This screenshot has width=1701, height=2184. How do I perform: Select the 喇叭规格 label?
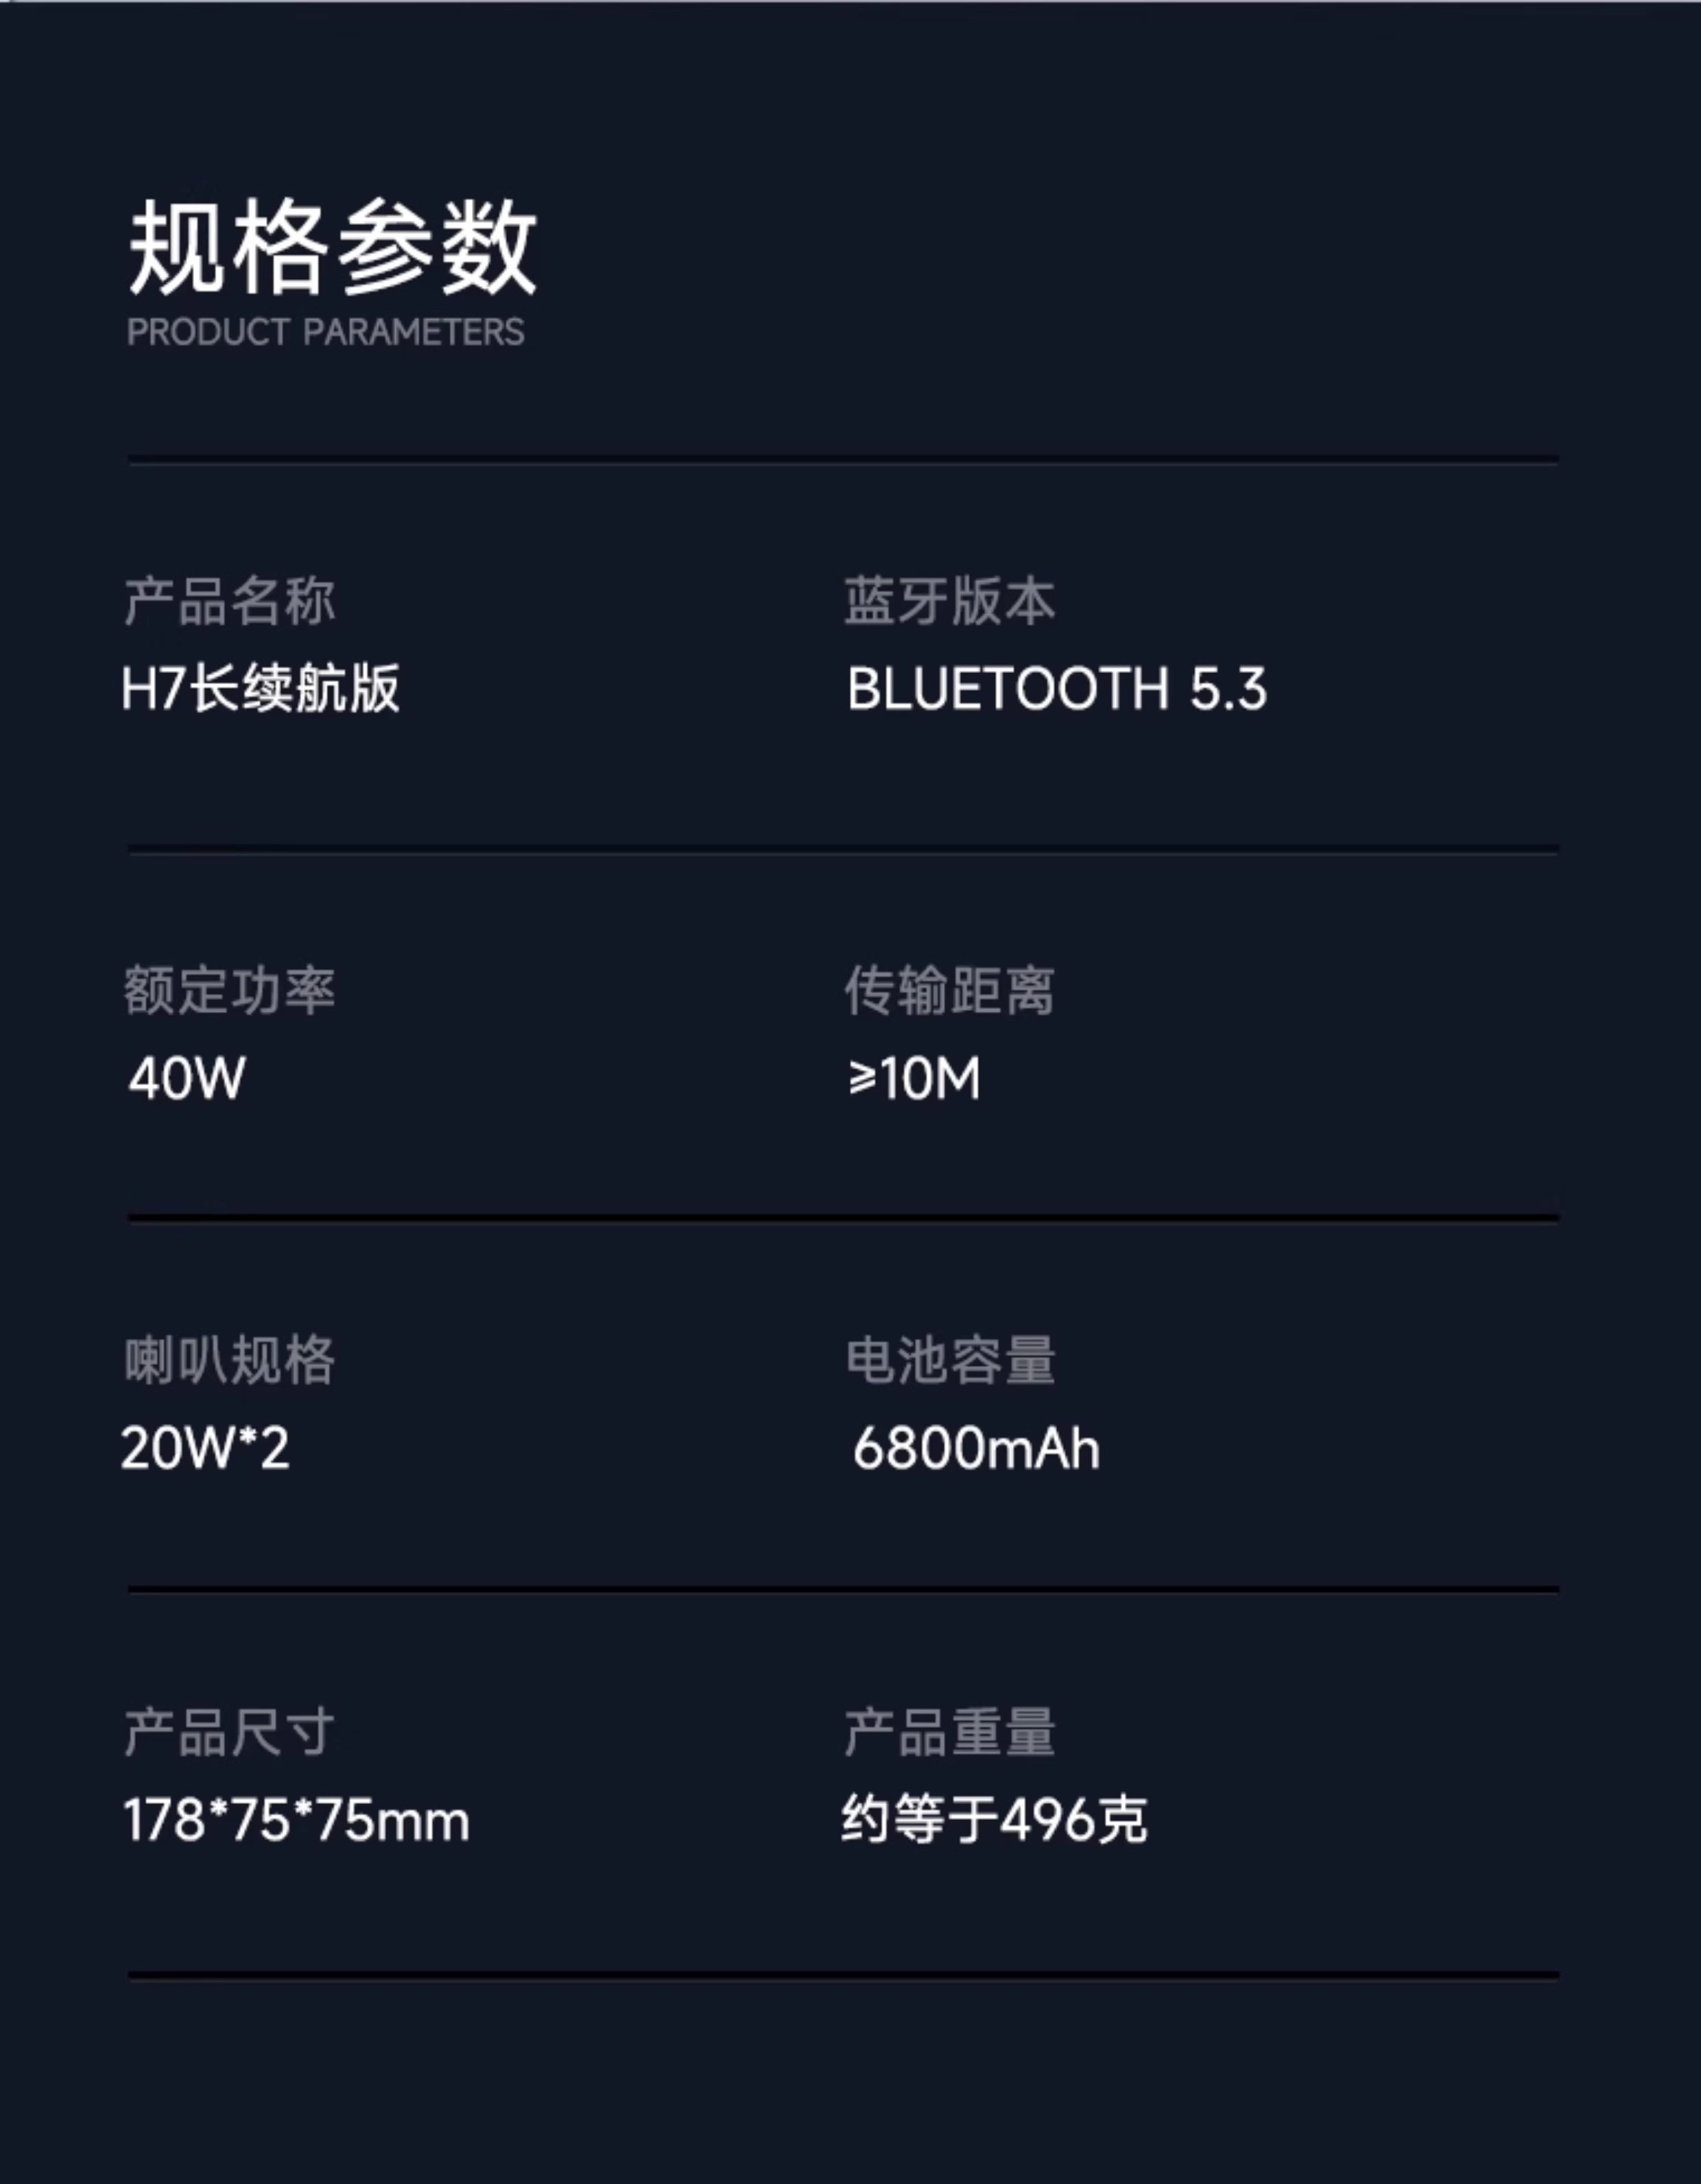coord(229,1360)
